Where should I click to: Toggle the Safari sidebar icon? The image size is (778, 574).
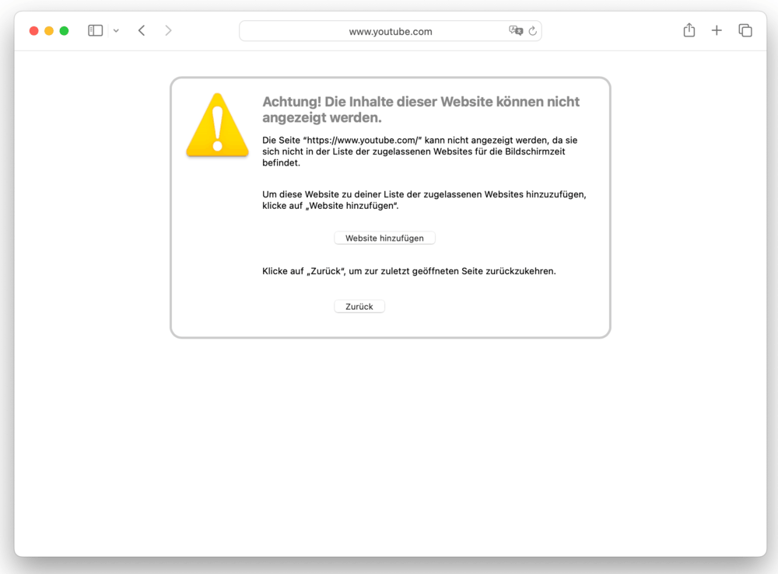point(95,31)
